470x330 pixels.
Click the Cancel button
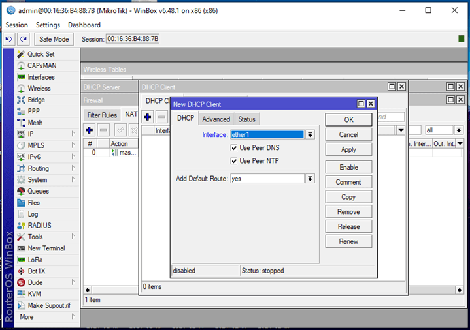click(348, 134)
